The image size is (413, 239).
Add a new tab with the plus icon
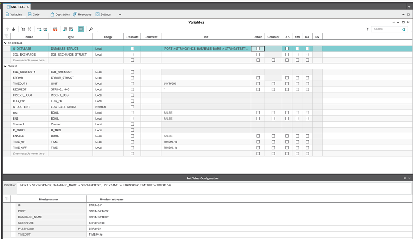120,14
